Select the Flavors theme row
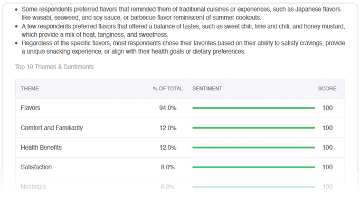This screenshot has height=202, width=360. (180, 108)
